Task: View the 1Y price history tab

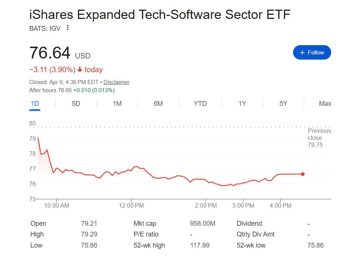Action: [242, 104]
